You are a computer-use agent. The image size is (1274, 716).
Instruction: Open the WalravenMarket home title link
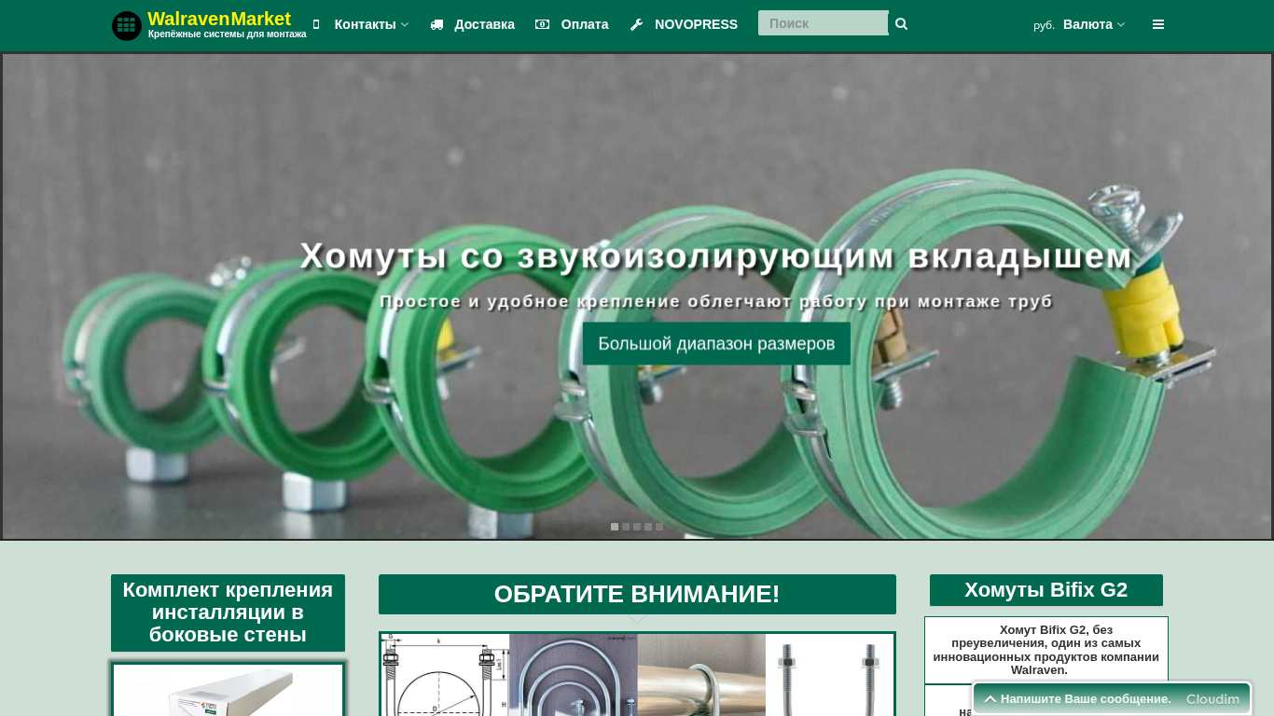pos(219,19)
